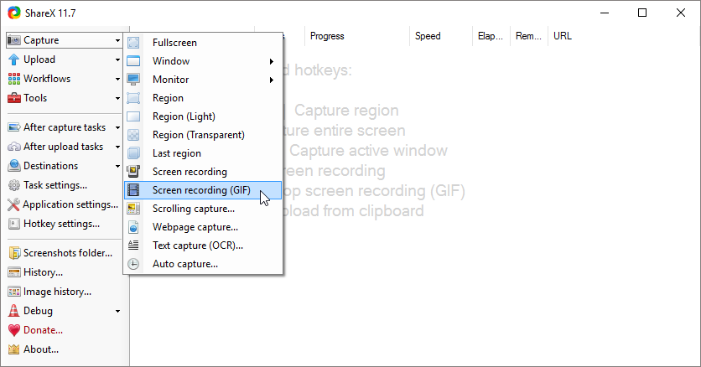Click the Workflows grid icon

[x=14, y=79]
